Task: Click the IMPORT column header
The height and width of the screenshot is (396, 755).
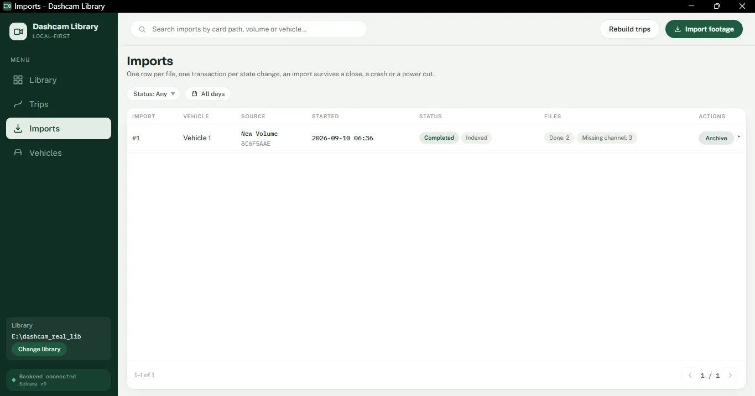Action: click(144, 117)
